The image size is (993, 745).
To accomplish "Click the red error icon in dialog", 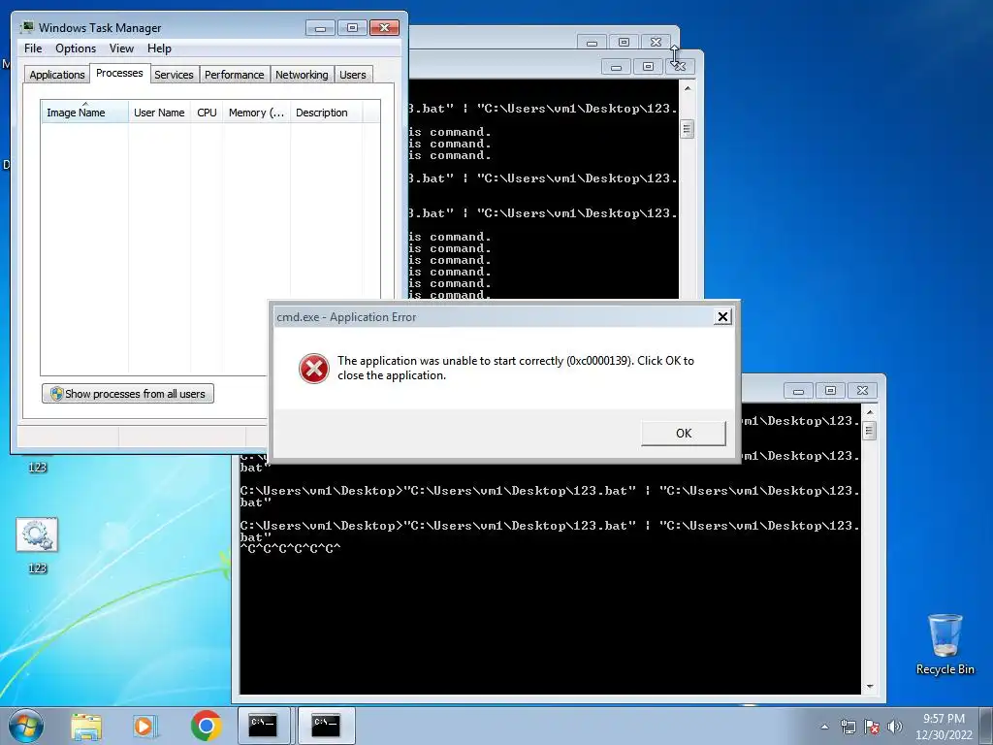I will [314, 368].
